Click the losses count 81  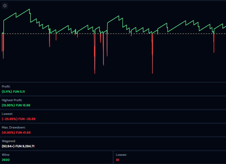pos(118,160)
